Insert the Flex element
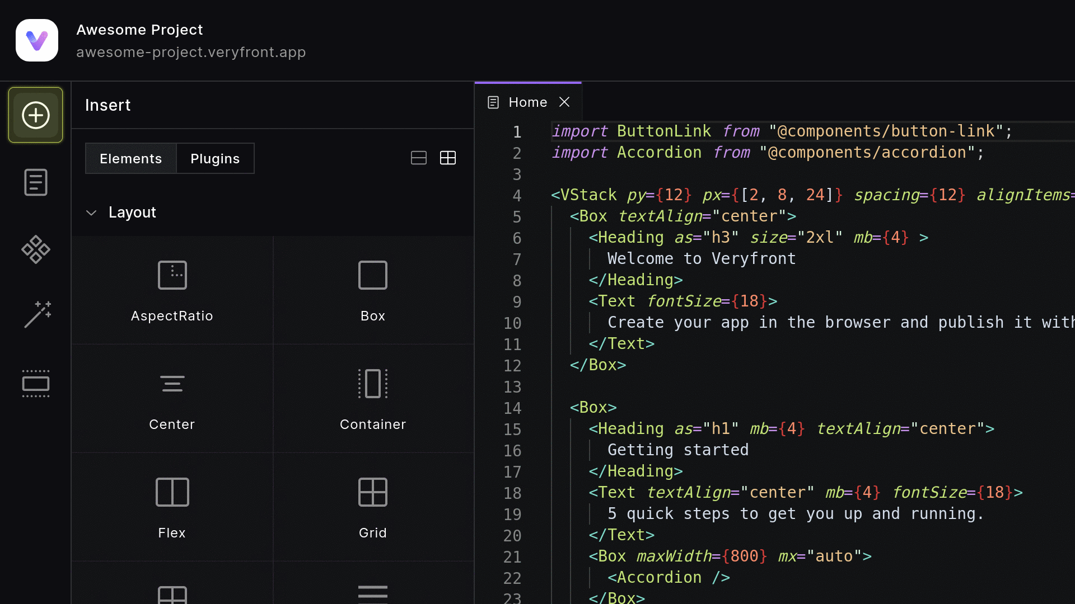The image size is (1075, 604). point(172,507)
